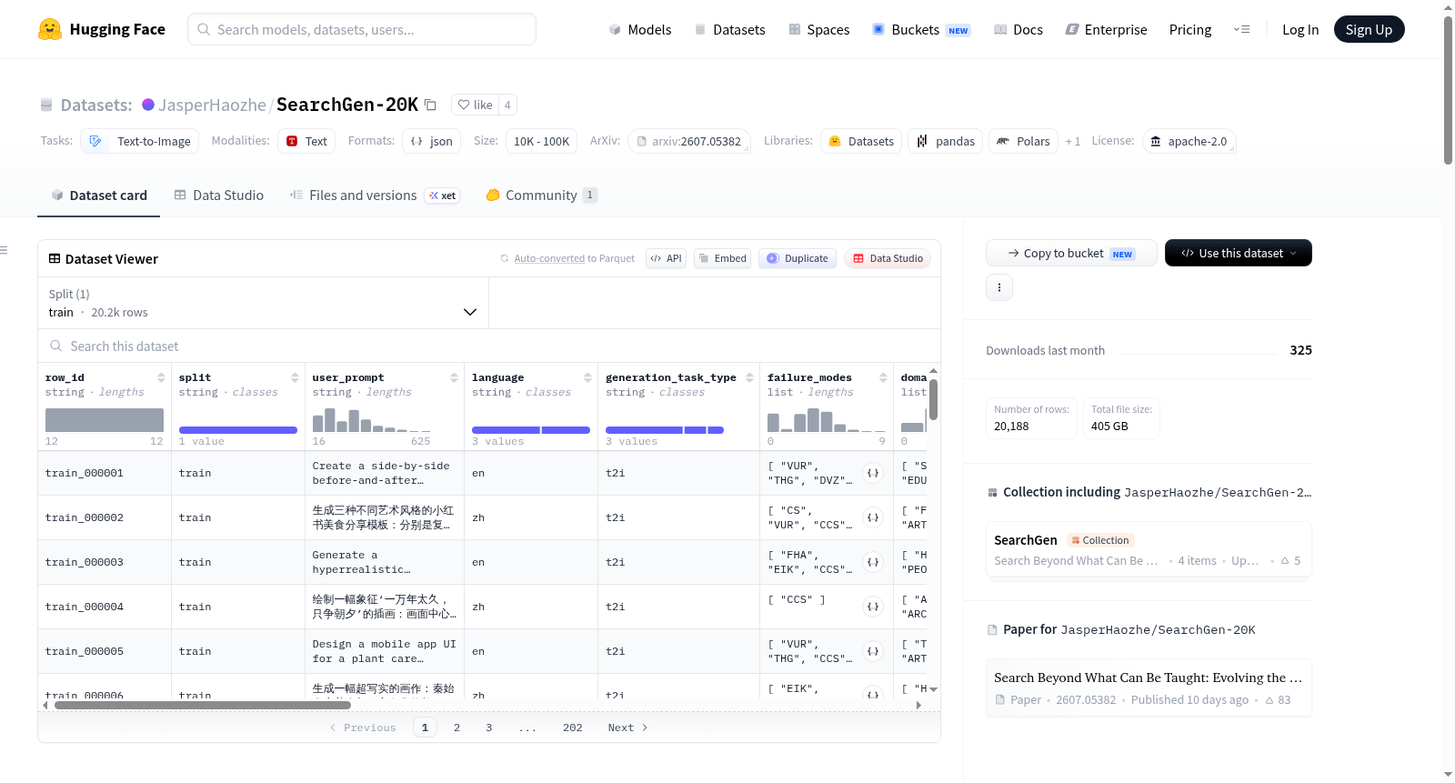This screenshot has height=783, width=1455.
Task: Expand the collapsed left sidebar handle
Action: coord(4,250)
